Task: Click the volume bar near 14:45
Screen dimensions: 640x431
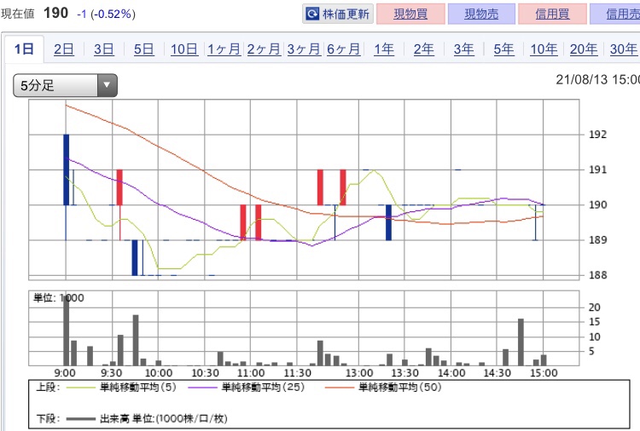Action: click(x=521, y=342)
